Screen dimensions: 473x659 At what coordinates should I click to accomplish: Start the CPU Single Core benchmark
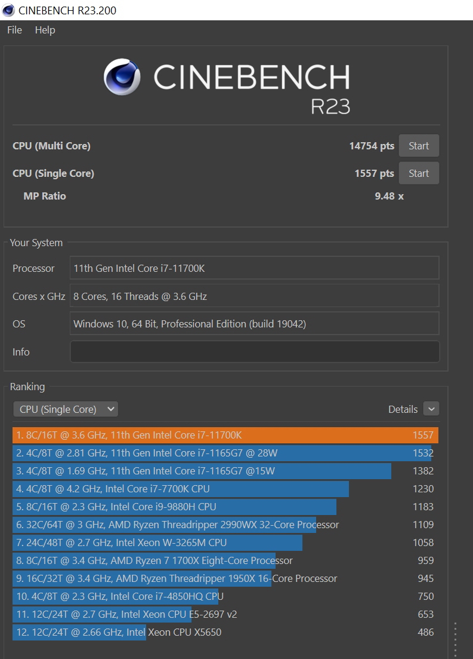(418, 173)
